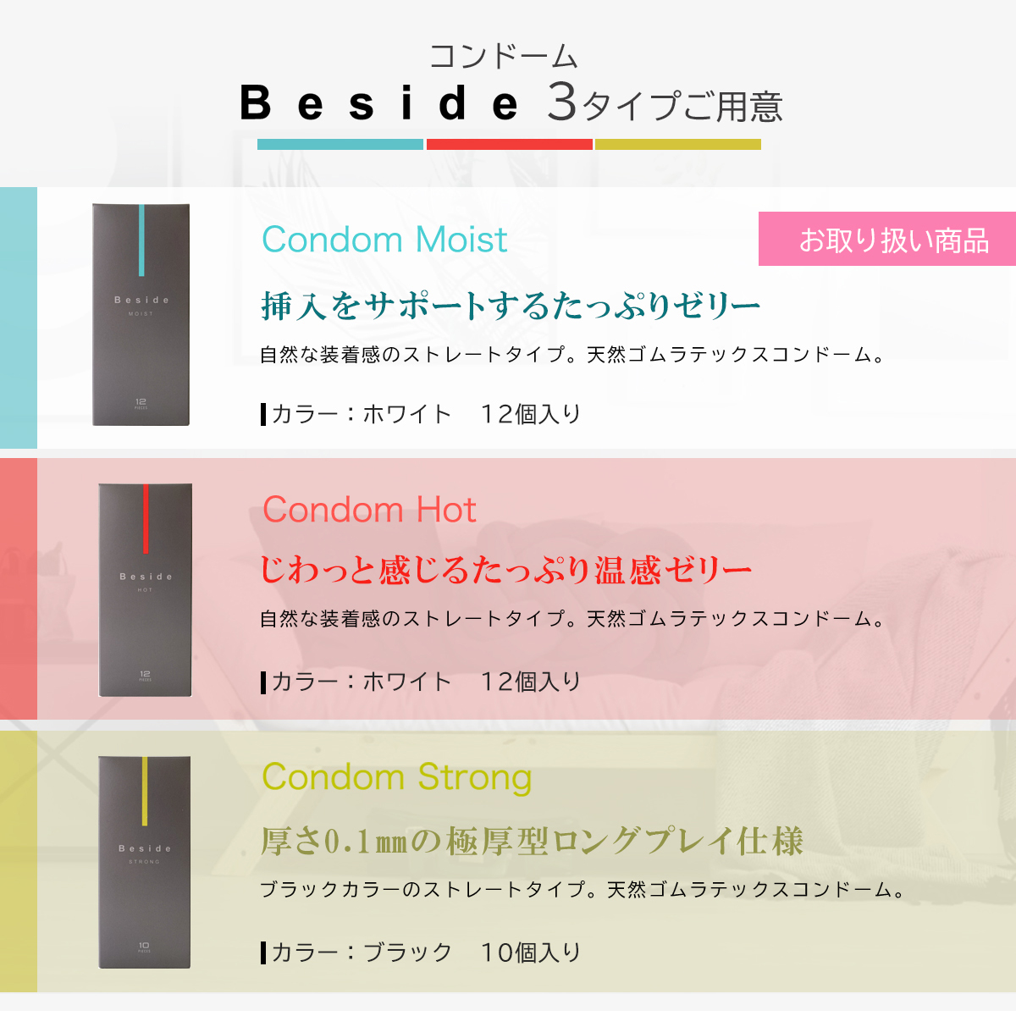Click the コンドーム text above the heading
The image size is (1016, 1016).
pyautogui.click(x=504, y=57)
